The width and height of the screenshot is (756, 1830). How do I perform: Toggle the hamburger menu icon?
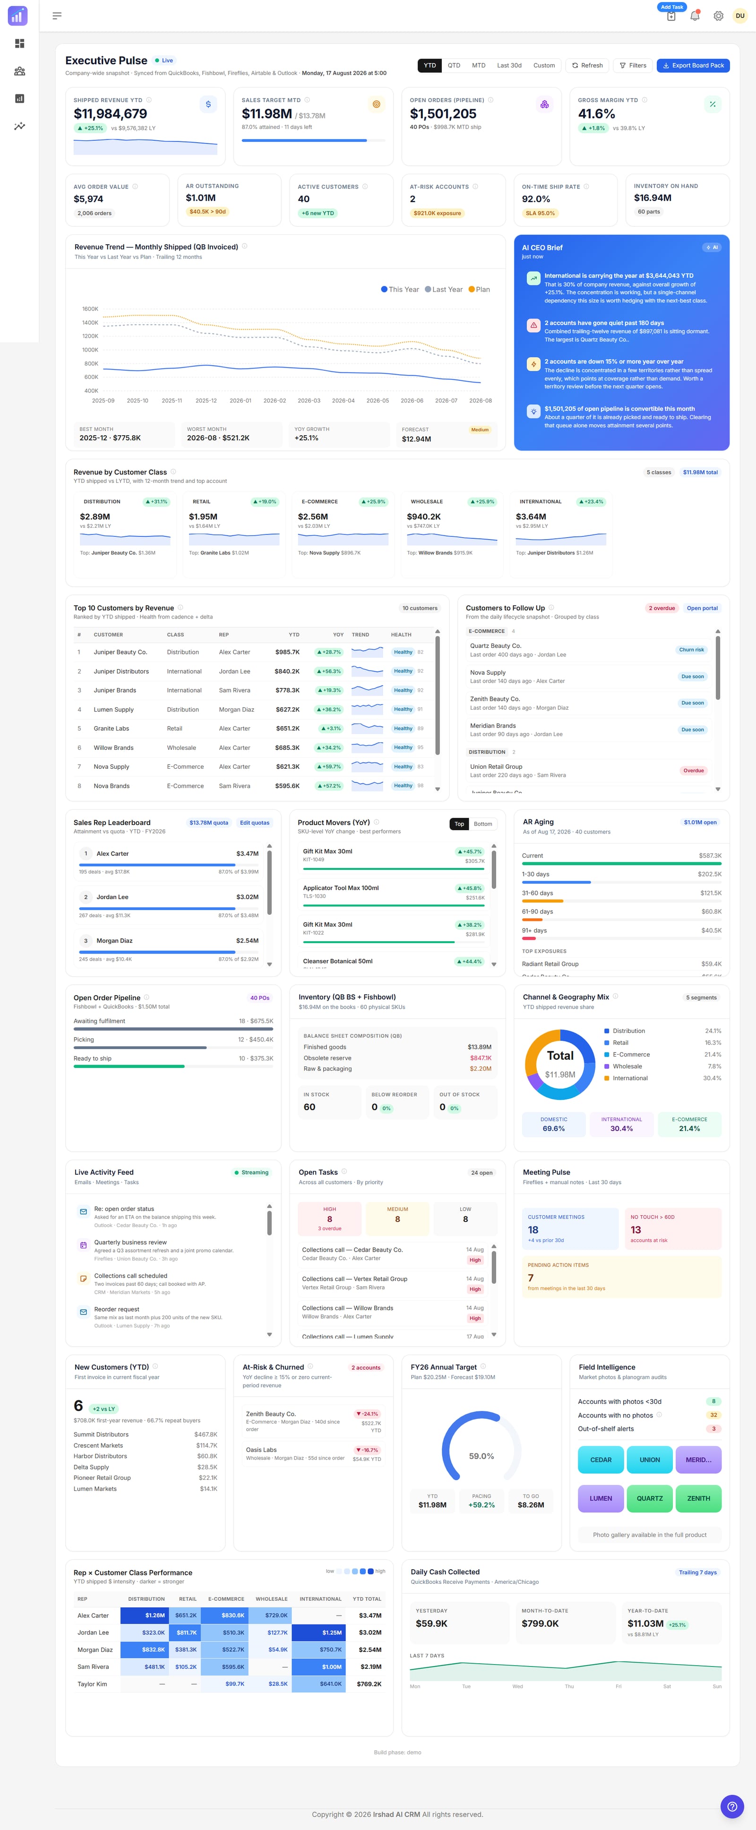57,16
